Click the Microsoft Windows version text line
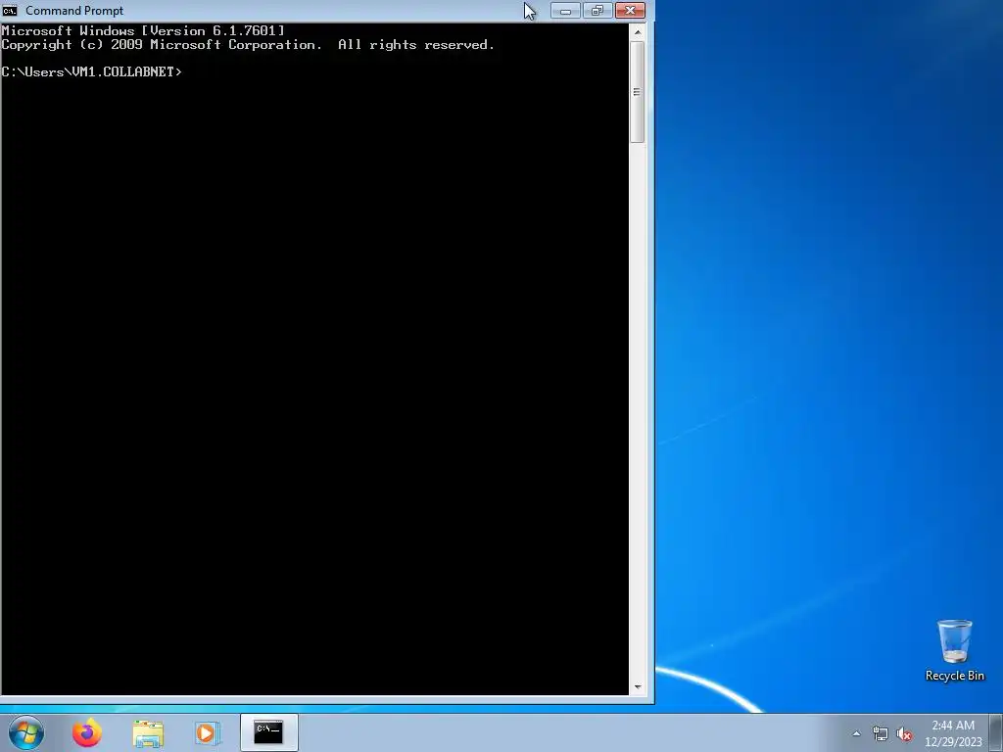This screenshot has width=1003, height=752. coord(143,30)
